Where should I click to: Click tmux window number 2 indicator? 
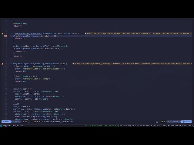(1, 126)
